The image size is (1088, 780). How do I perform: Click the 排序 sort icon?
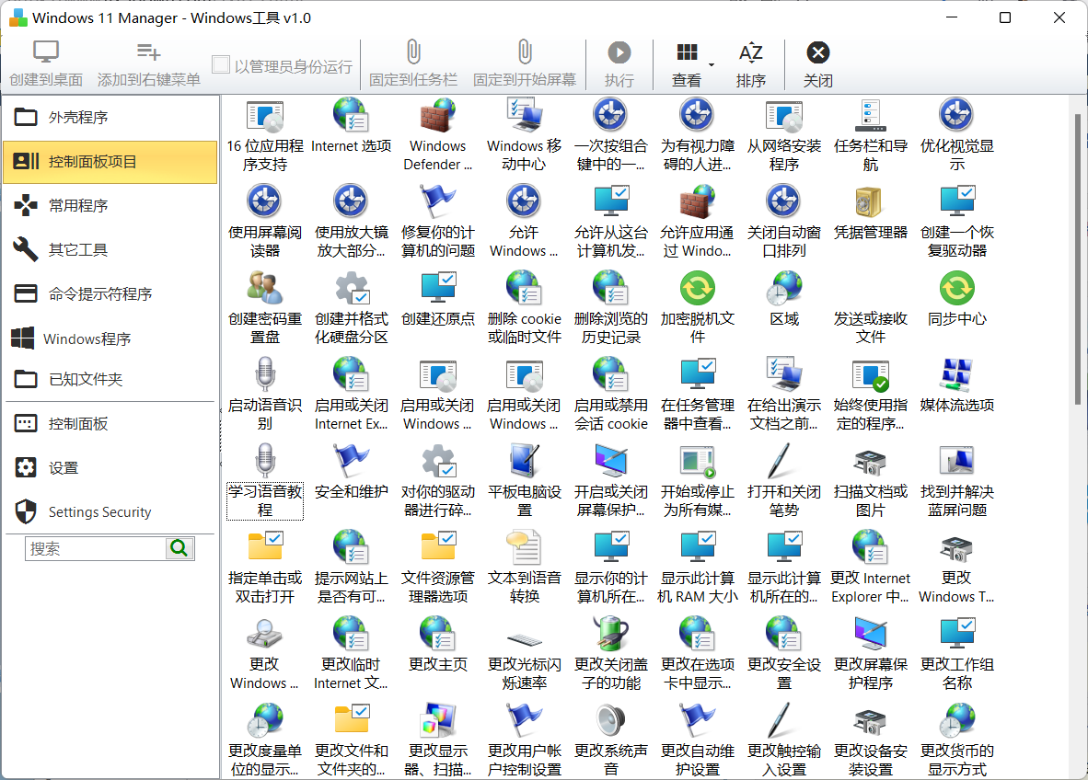pos(750,52)
